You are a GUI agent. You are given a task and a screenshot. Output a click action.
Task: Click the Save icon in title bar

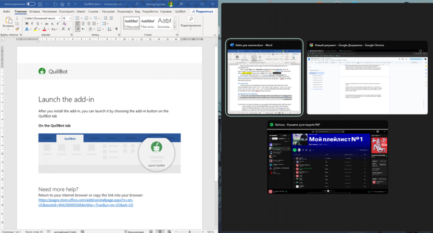(41, 4)
